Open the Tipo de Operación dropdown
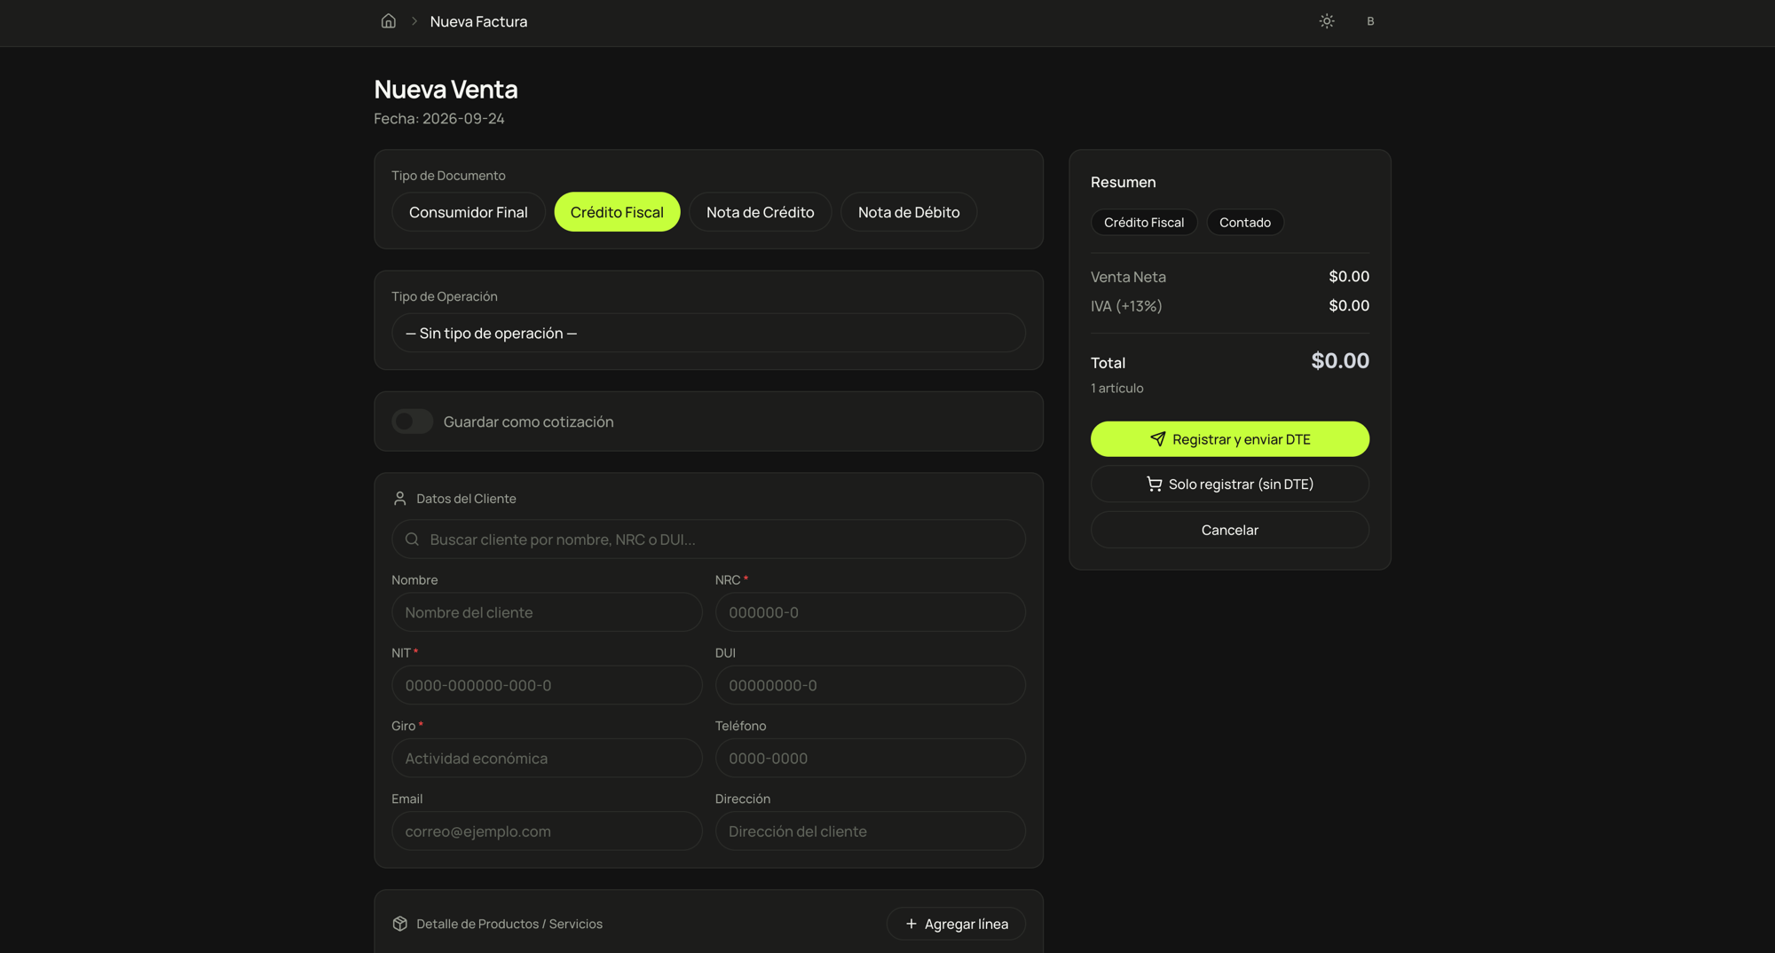1775x953 pixels. click(708, 333)
